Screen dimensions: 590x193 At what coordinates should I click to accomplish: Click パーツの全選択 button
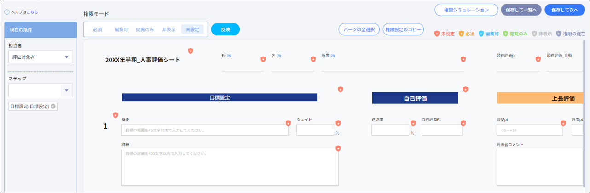click(359, 29)
